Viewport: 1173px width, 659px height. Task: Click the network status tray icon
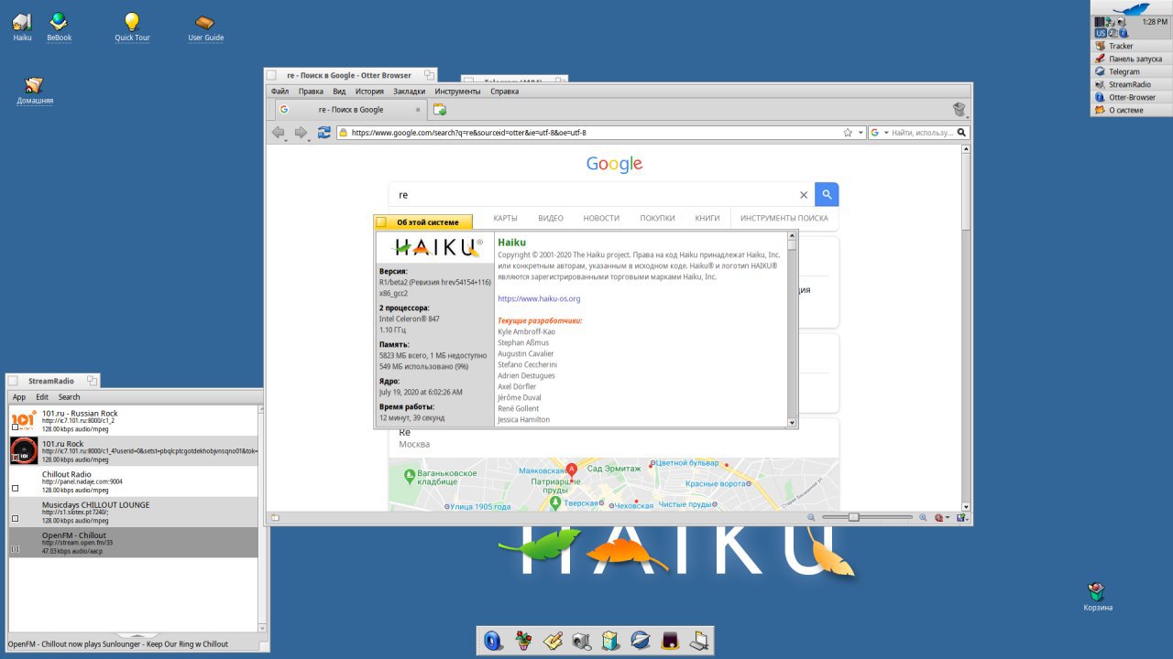point(1111,22)
